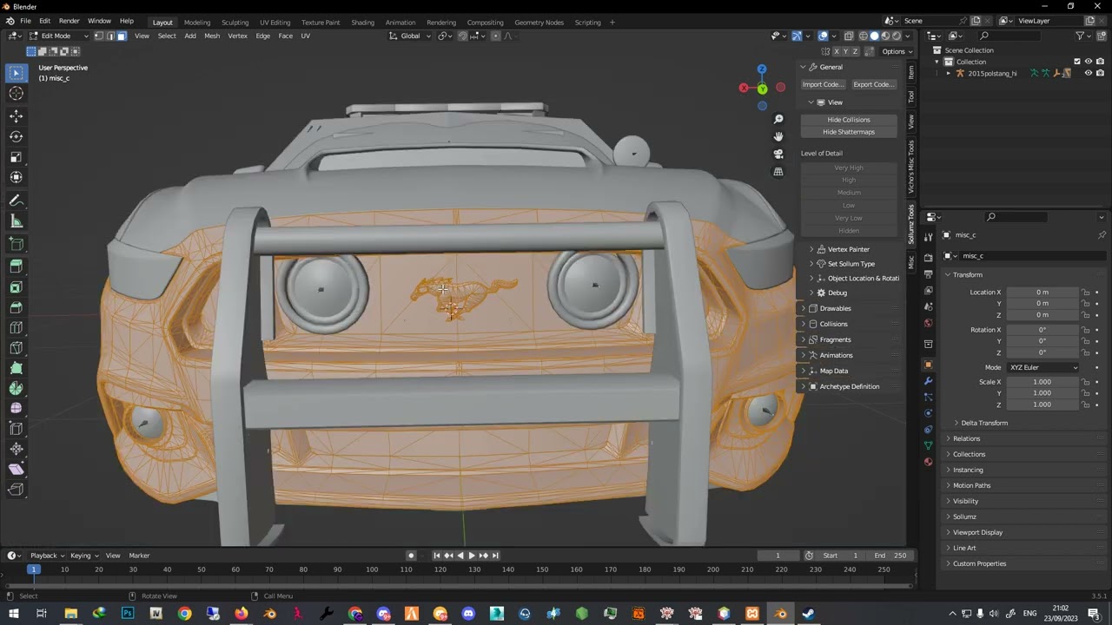This screenshot has width=1112, height=625.
Task: Choose the Bevel tool
Action: point(17,306)
